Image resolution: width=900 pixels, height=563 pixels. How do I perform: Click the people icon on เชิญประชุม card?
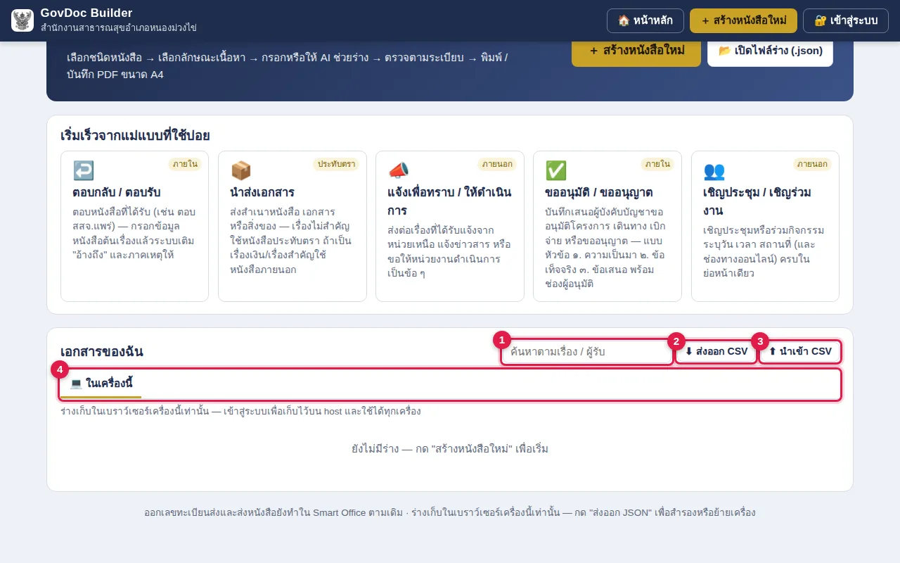tap(714, 170)
